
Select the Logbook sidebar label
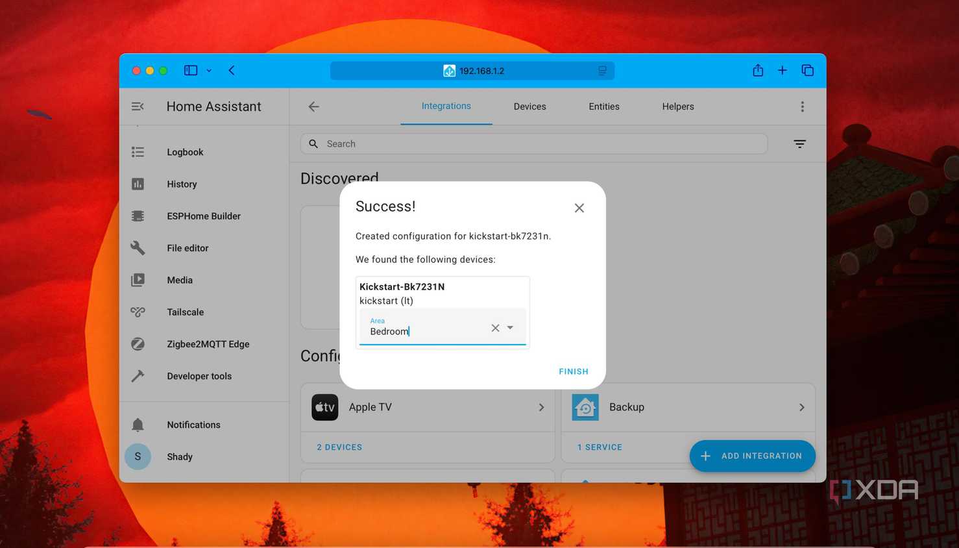tap(185, 152)
